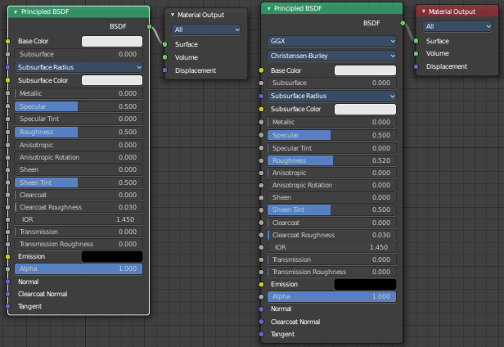The height and width of the screenshot is (347, 504).
Task: Click the left Material Output Volume socket
Action: pyautogui.click(x=165, y=57)
